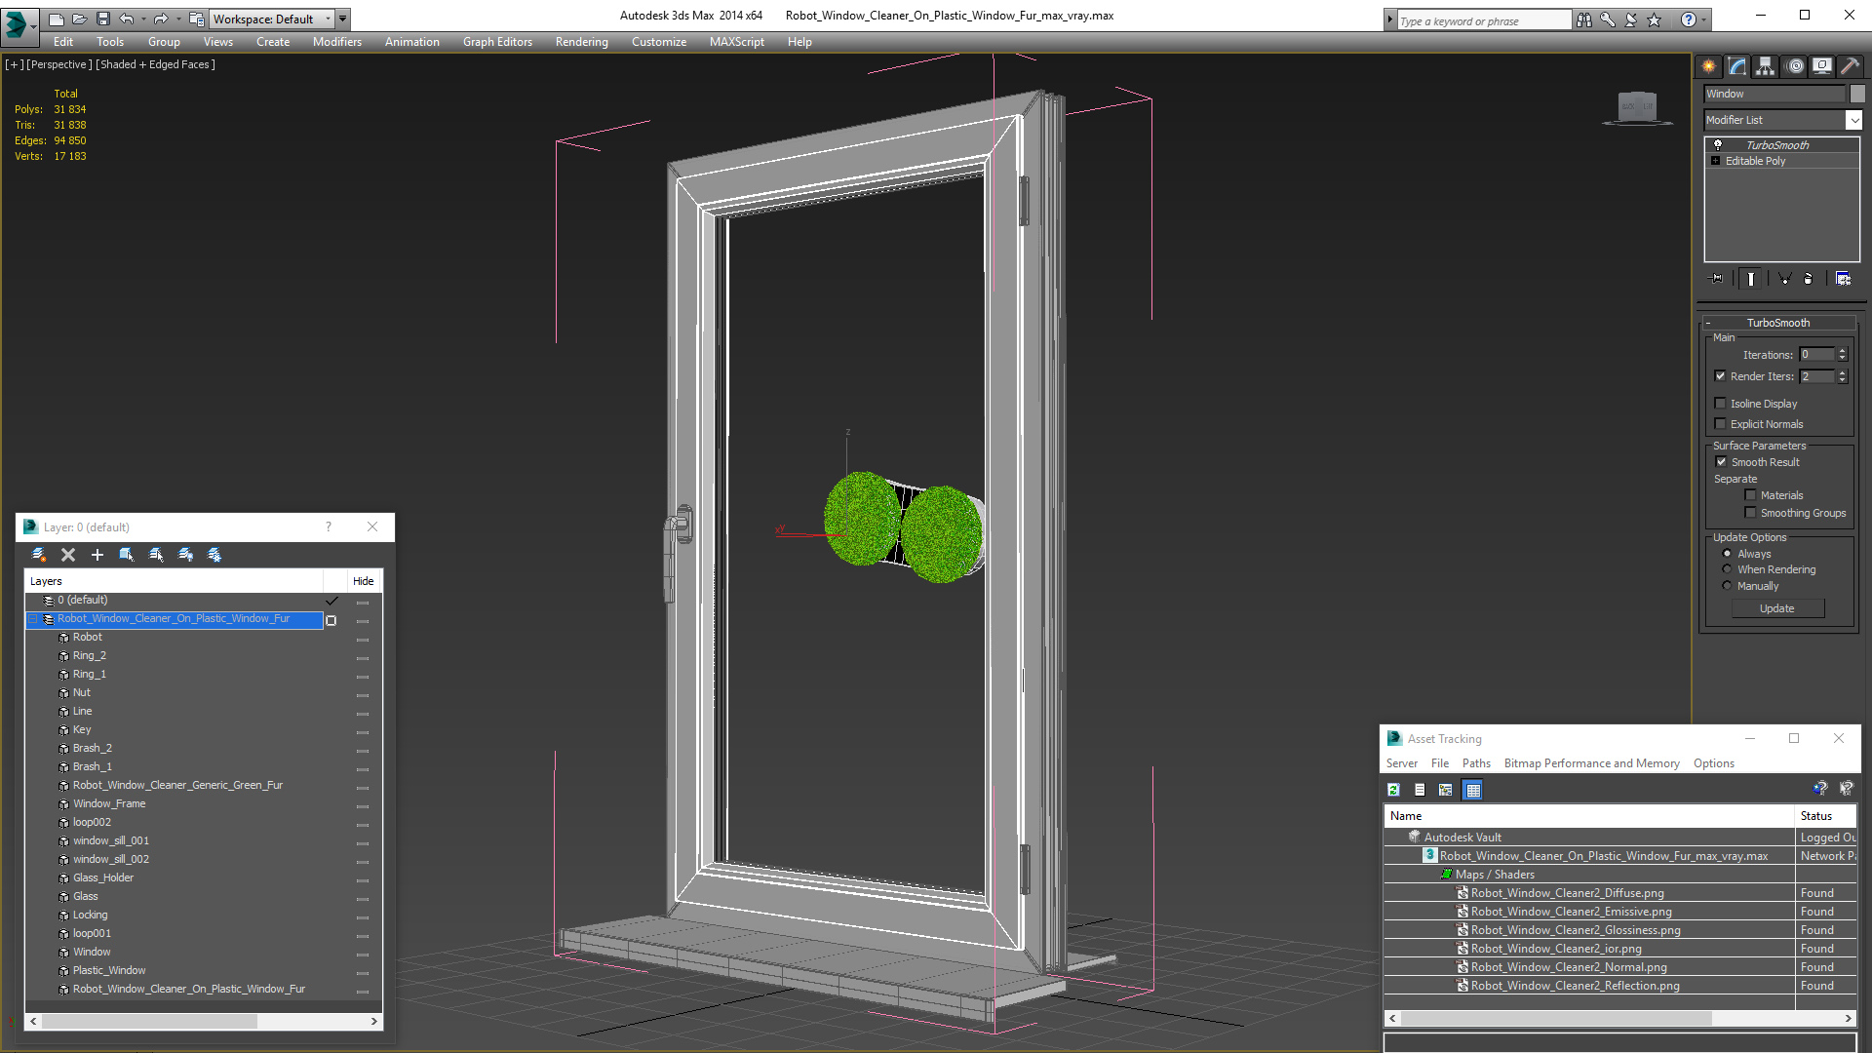Uncheck Smooth Result checkbox
Screen dimensions: 1872x1053
[1721, 462]
